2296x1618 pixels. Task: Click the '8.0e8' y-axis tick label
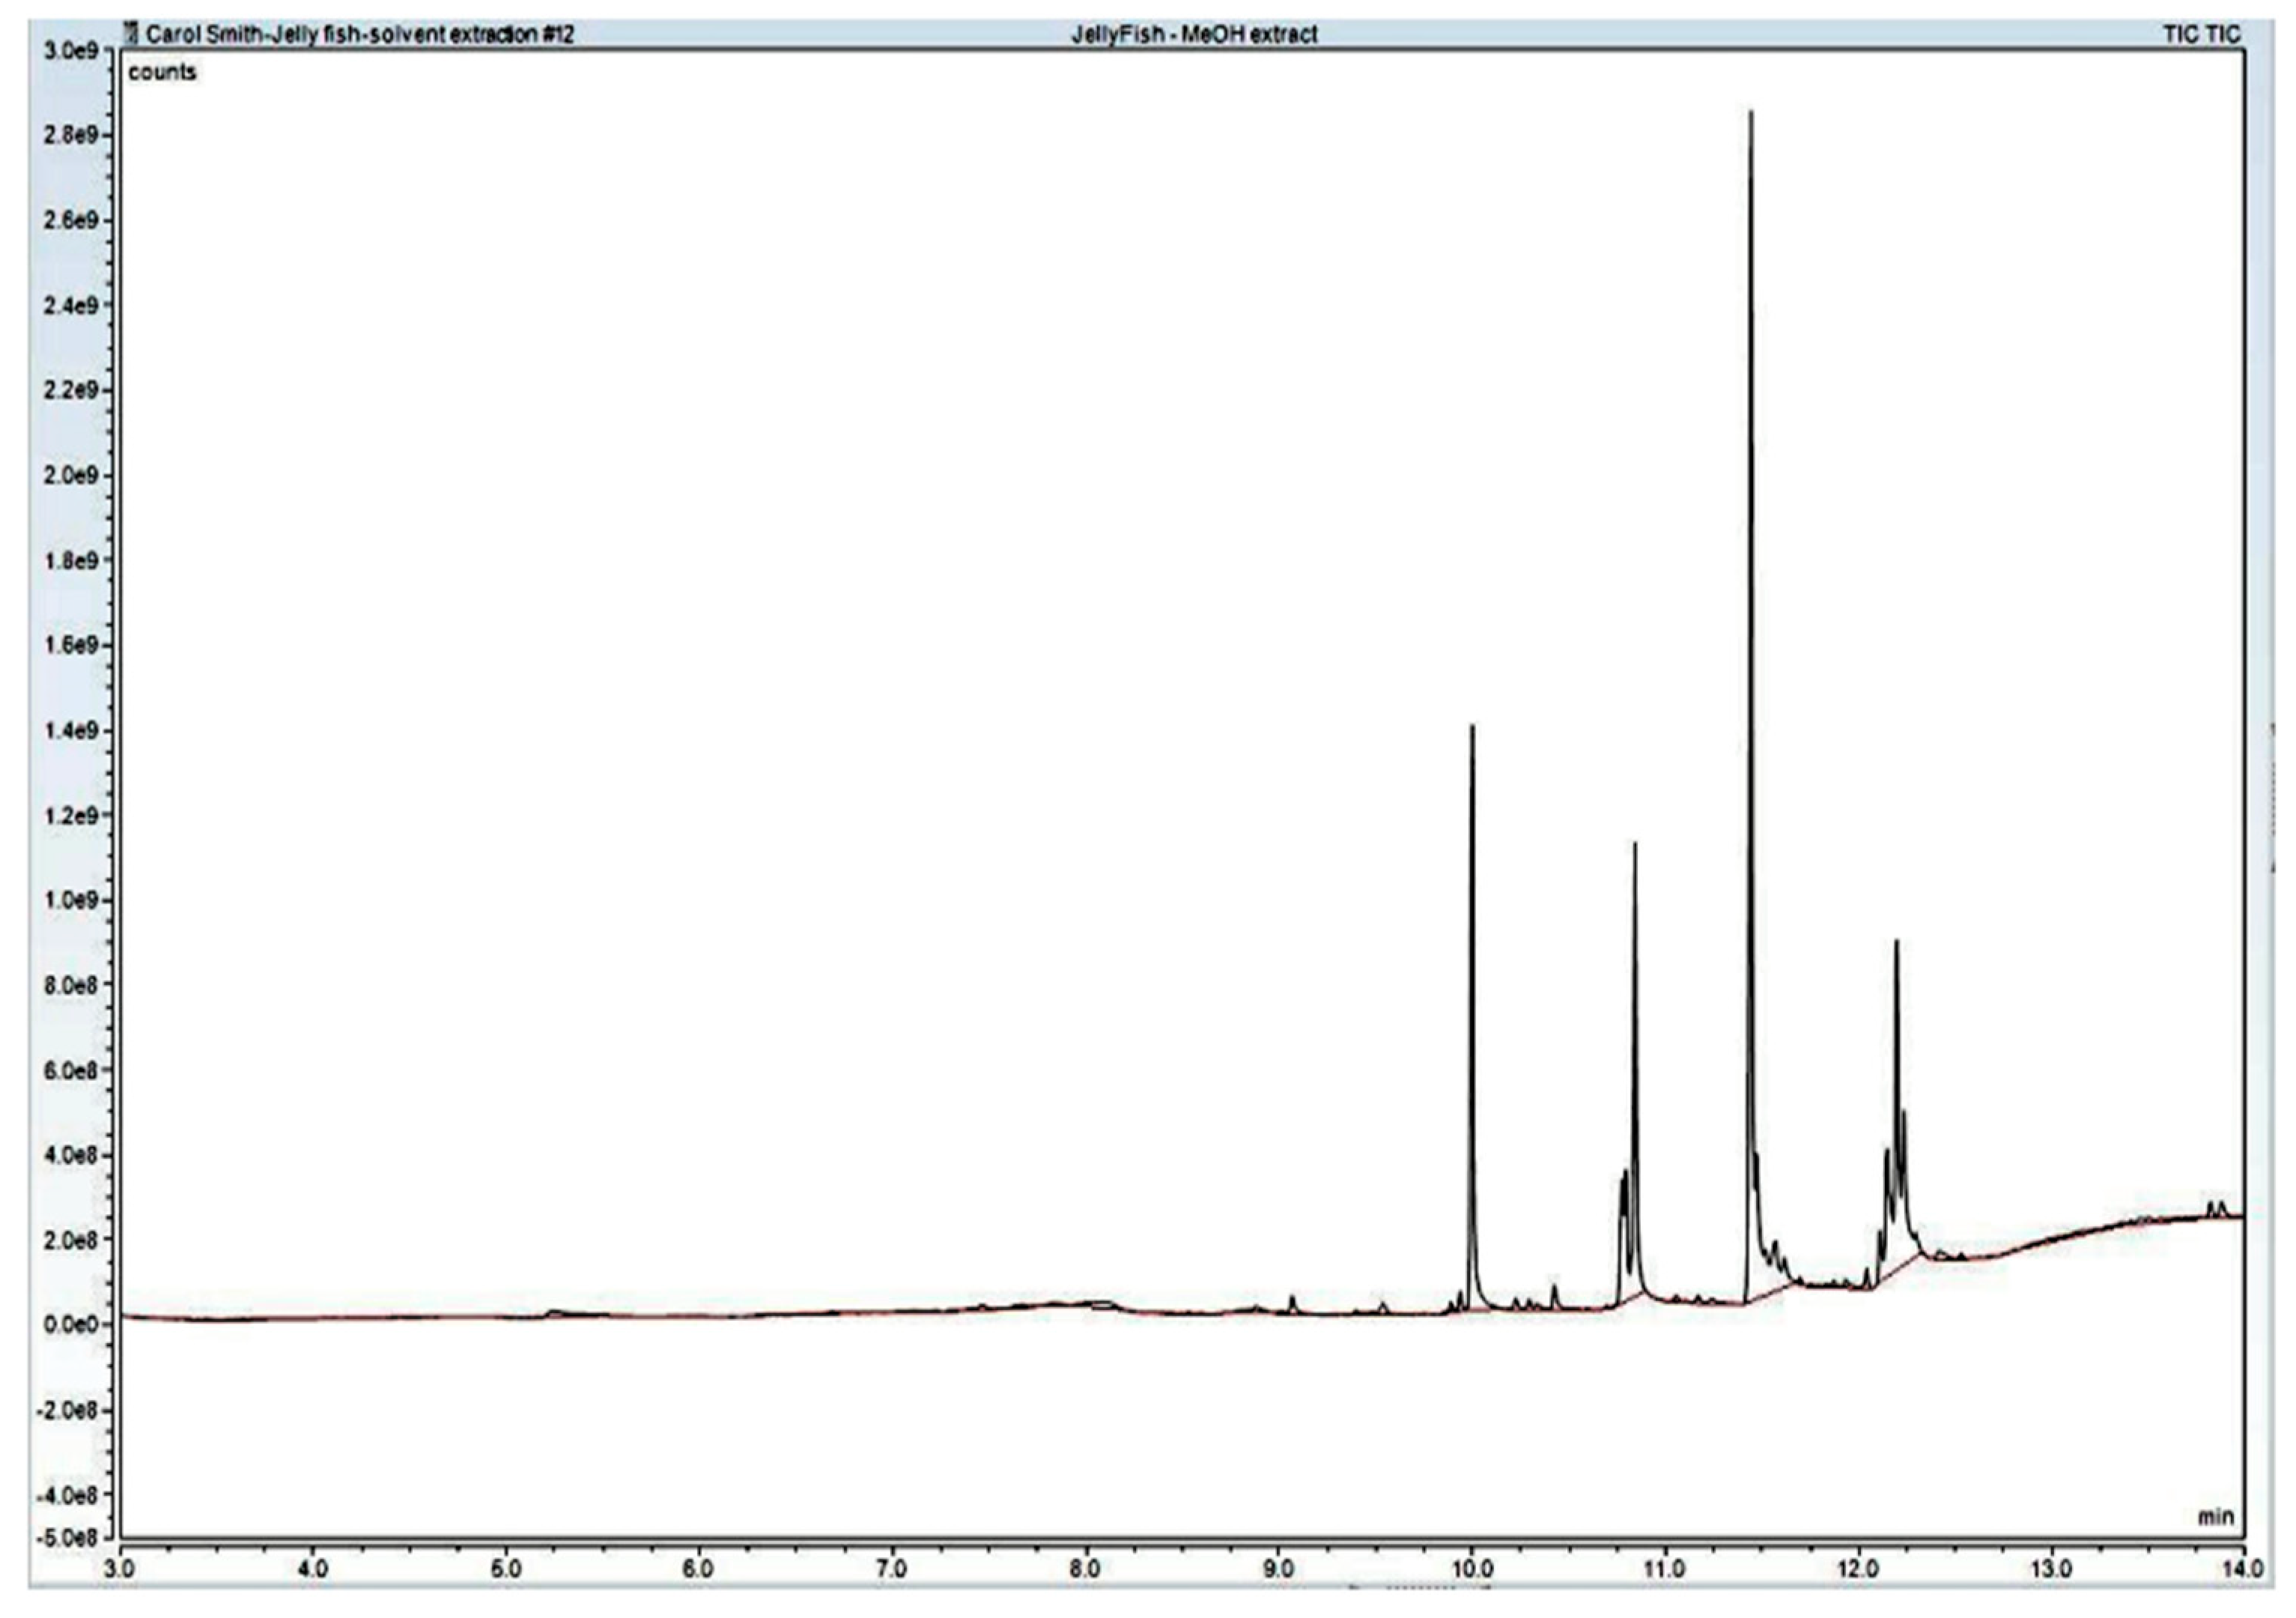pos(72,986)
